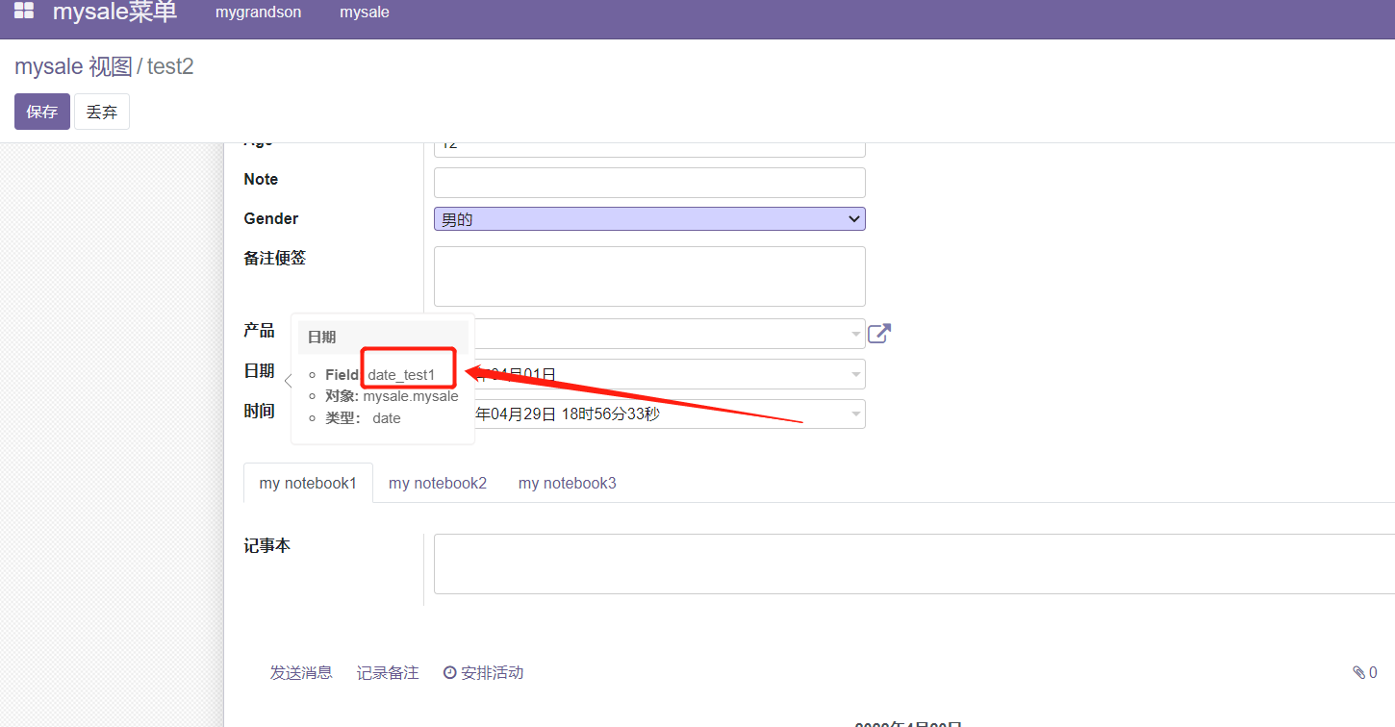Click the 丢弃 discard button

tap(101, 111)
